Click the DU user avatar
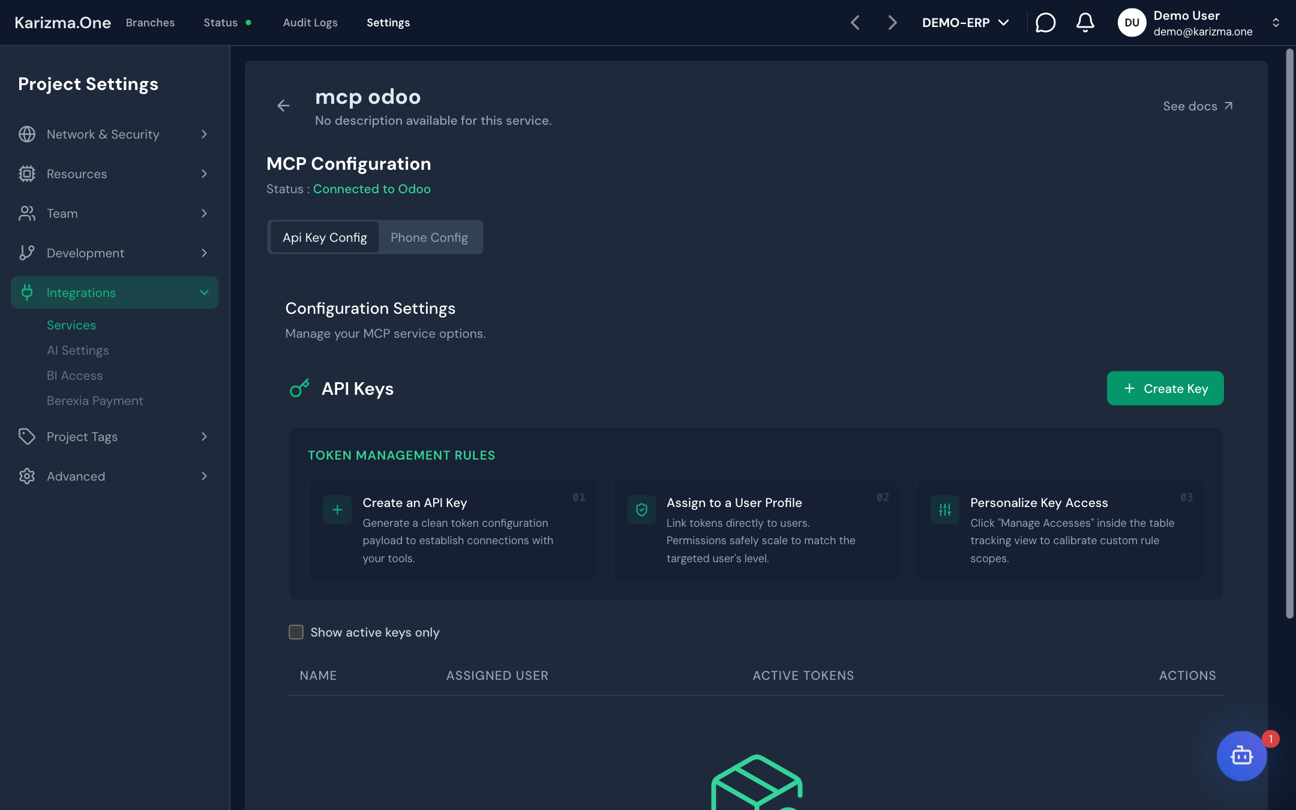This screenshot has width=1296, height=810. (x=1132, y=23)
